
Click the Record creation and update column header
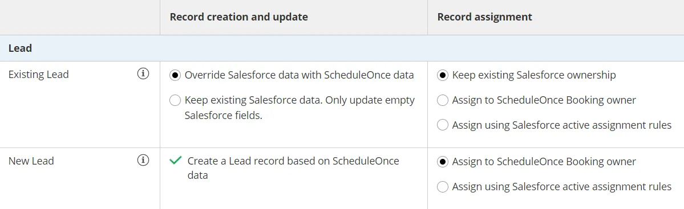(238, 17)
